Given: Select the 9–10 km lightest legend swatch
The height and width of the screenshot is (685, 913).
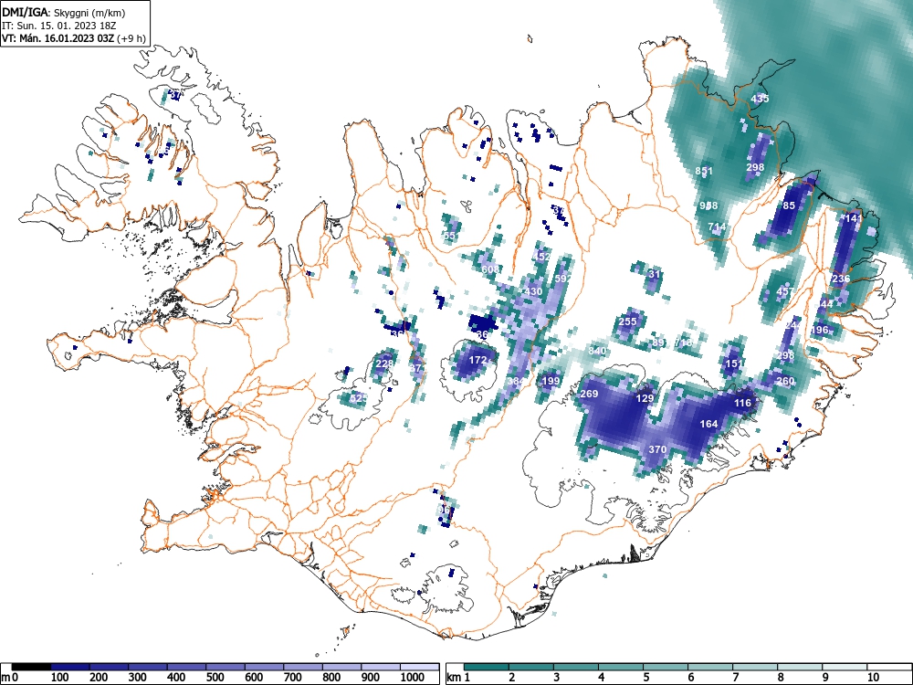Looking at the screenshot, I should [x=845, y=667].
